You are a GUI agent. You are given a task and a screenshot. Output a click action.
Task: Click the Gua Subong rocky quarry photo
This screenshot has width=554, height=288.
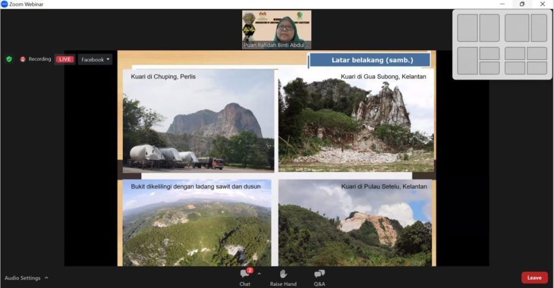tap(356, 121)
